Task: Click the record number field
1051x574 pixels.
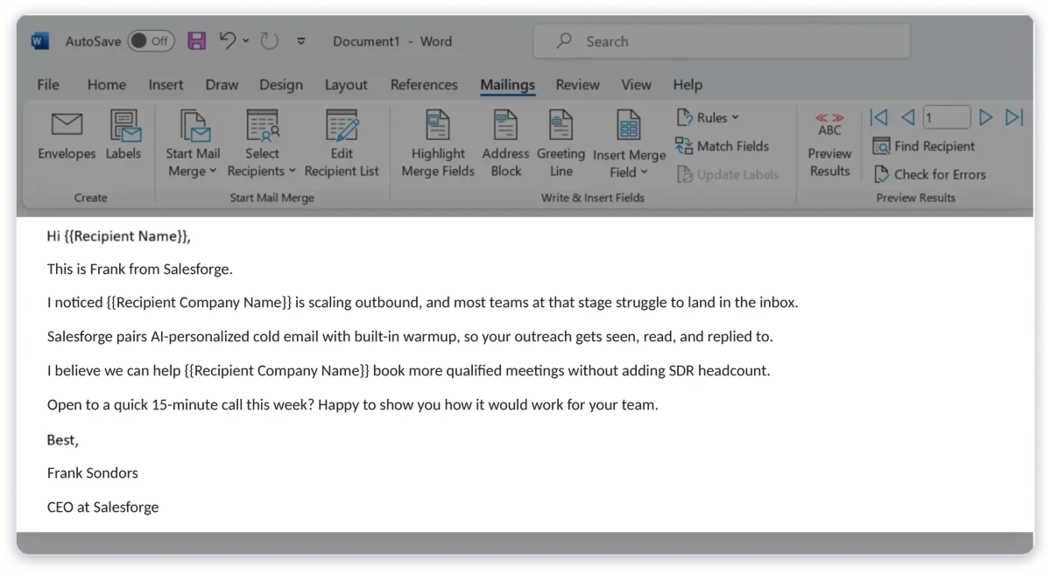Action: [x=946, y=117]
